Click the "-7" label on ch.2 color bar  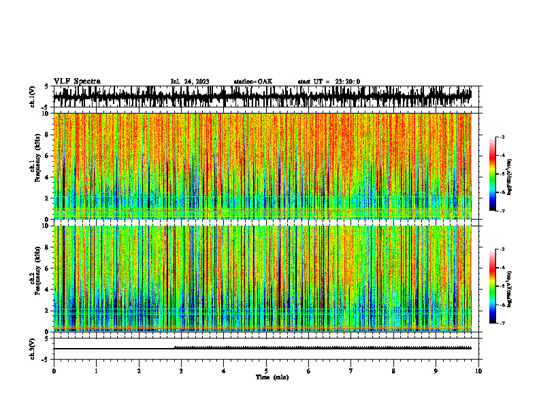point(502,323)
